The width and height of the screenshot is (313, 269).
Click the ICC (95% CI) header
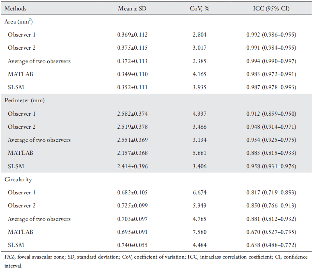(271, 9)
